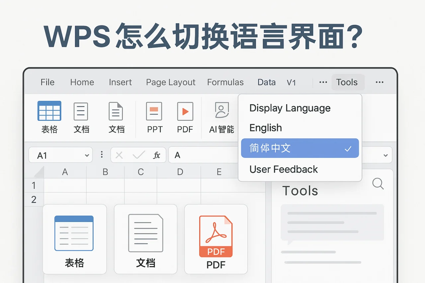Switch to the Formulas ribbon tab
425x283 pixels.
(x=225, y=82)
